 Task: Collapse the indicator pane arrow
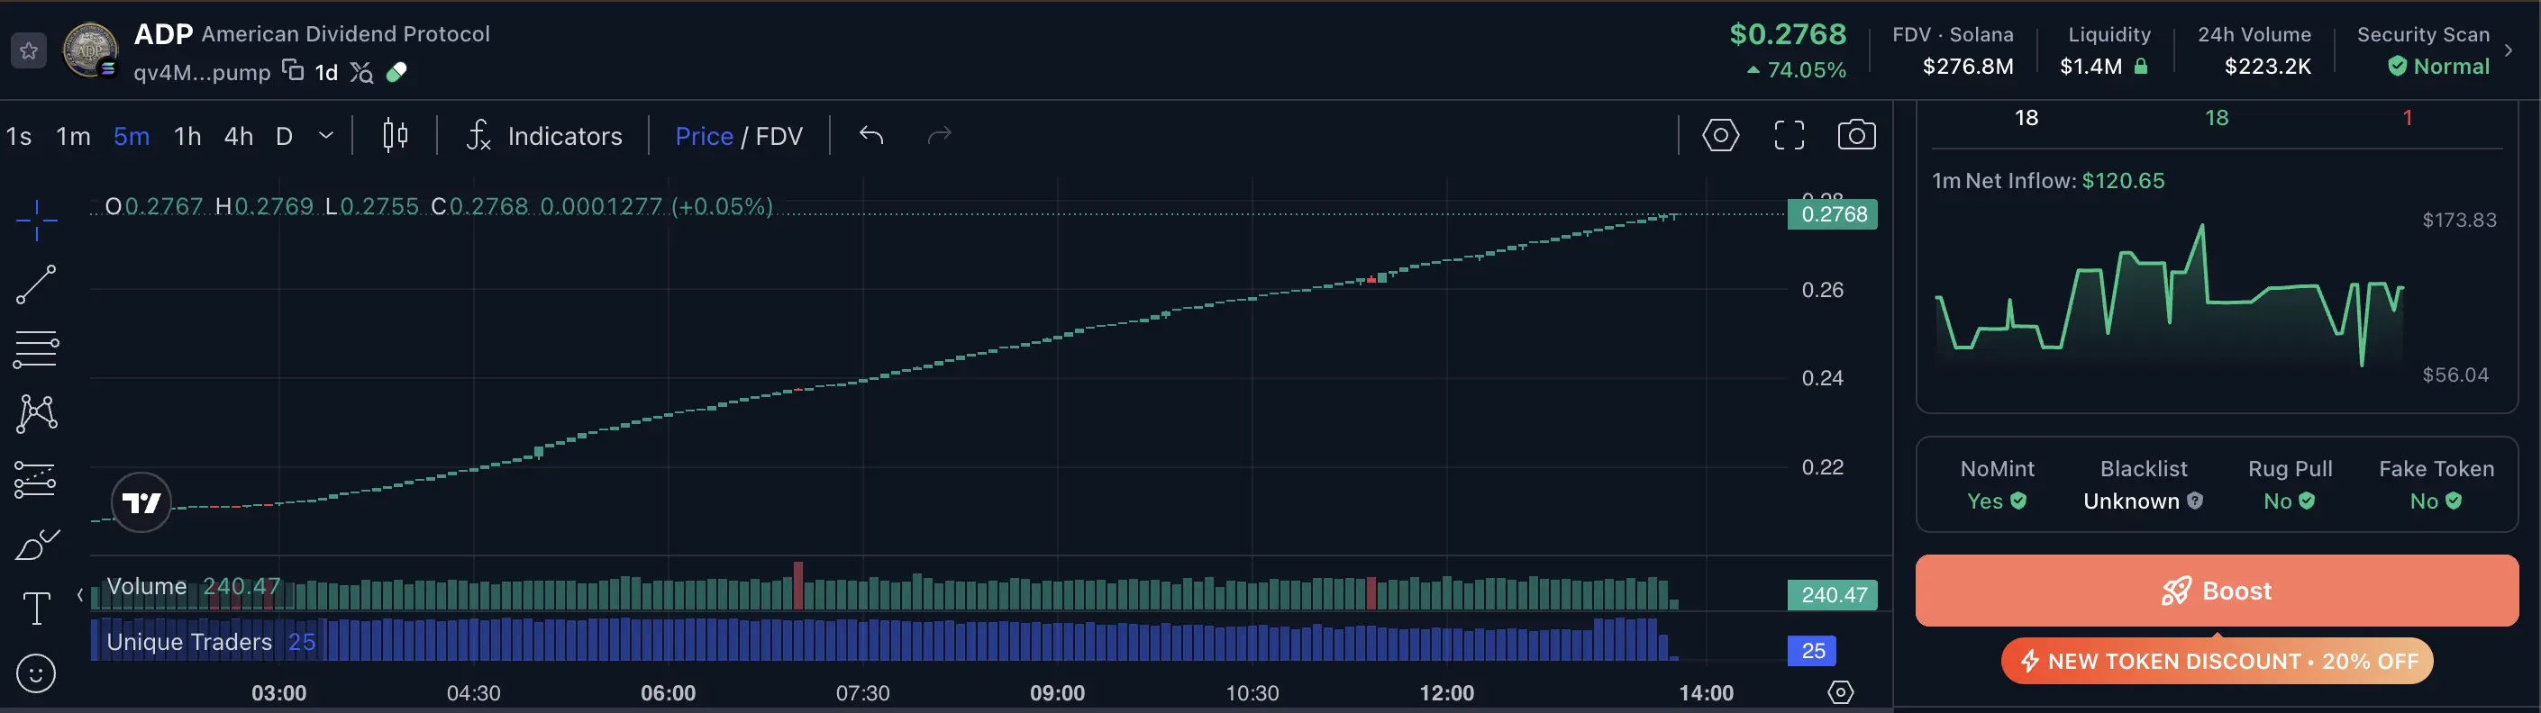click(80, 595)
